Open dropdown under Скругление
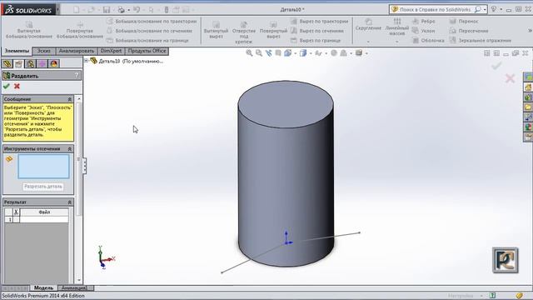The width and height of the screenshot is (533, 300). (368, 42)
